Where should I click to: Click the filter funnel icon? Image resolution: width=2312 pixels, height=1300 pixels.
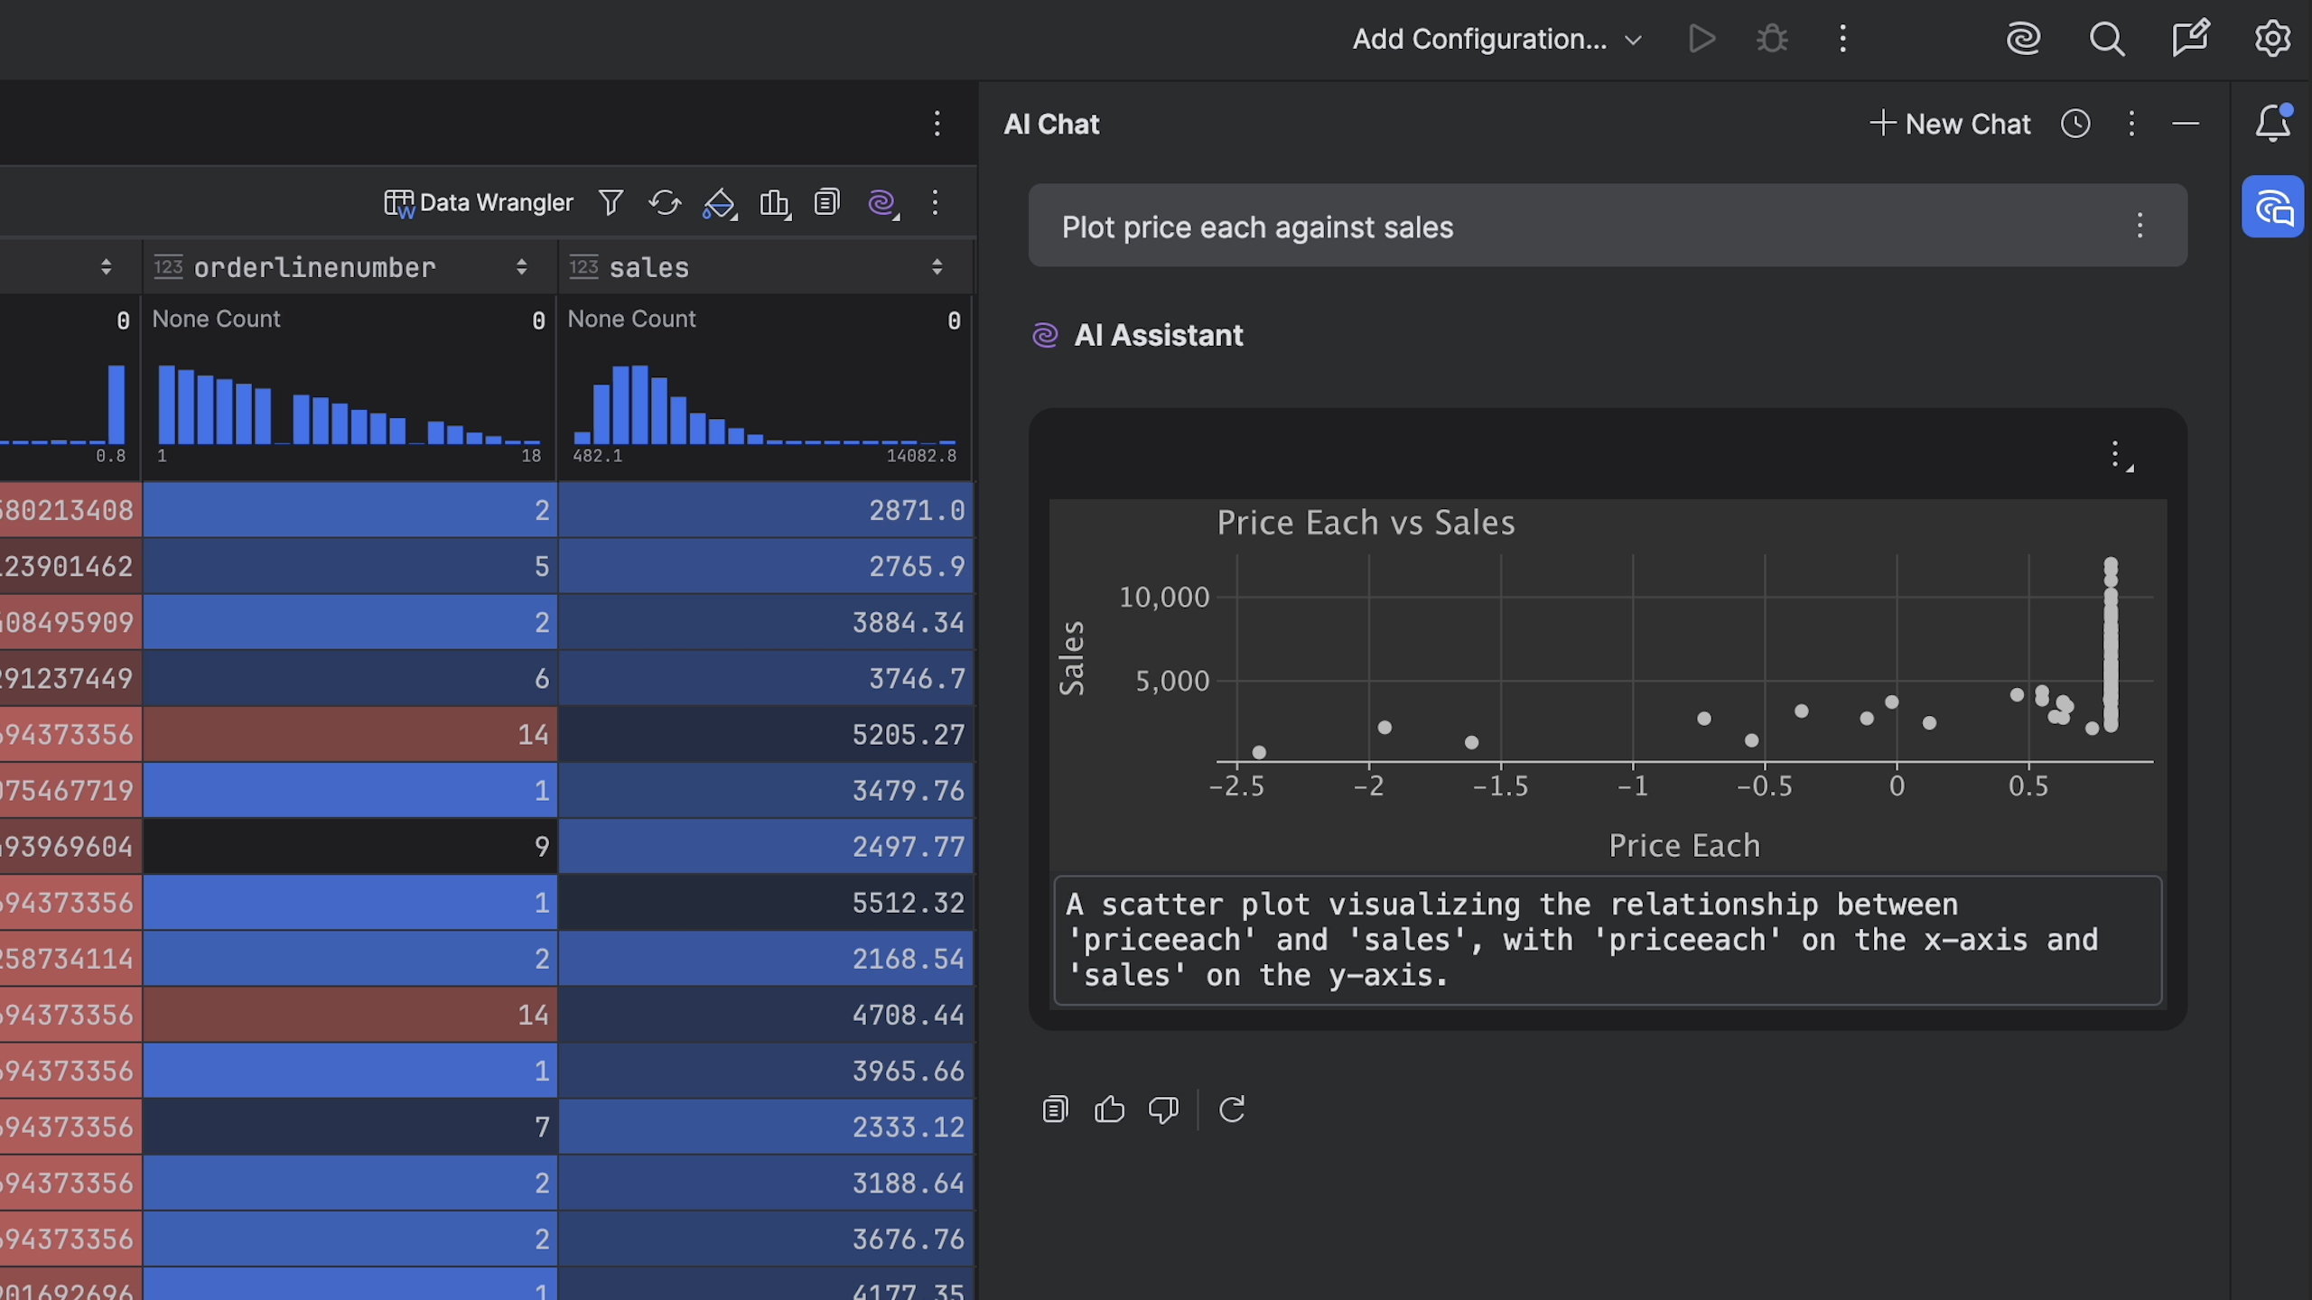[x=611, y=202]
